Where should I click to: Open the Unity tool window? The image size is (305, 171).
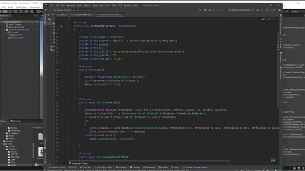175,167
